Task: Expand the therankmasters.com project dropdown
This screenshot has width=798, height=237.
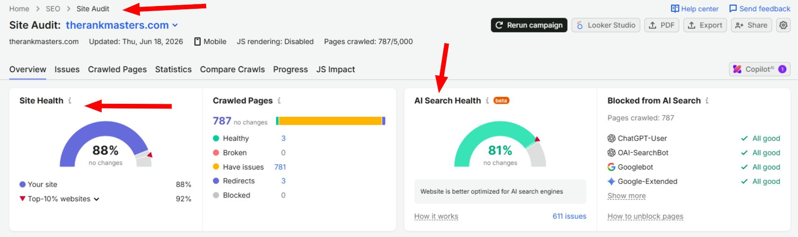Action: click(x=175, y=25)
